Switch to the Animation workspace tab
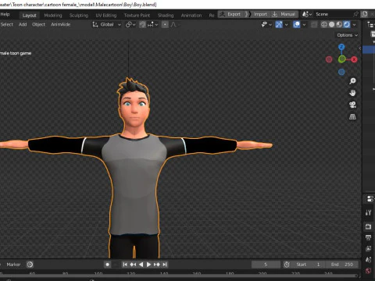This screenshot has height=281, width=375. 191,16
